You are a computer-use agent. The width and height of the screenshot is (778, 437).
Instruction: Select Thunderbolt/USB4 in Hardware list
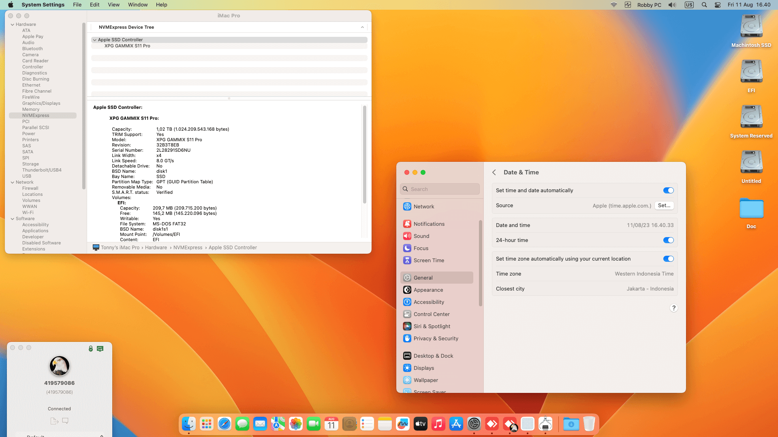click(42, 170)
